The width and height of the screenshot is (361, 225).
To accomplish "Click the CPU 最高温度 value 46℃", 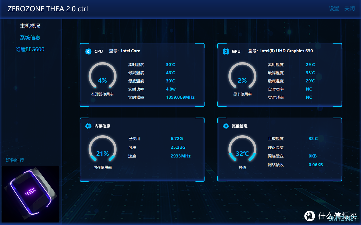I will pos(170,73).
